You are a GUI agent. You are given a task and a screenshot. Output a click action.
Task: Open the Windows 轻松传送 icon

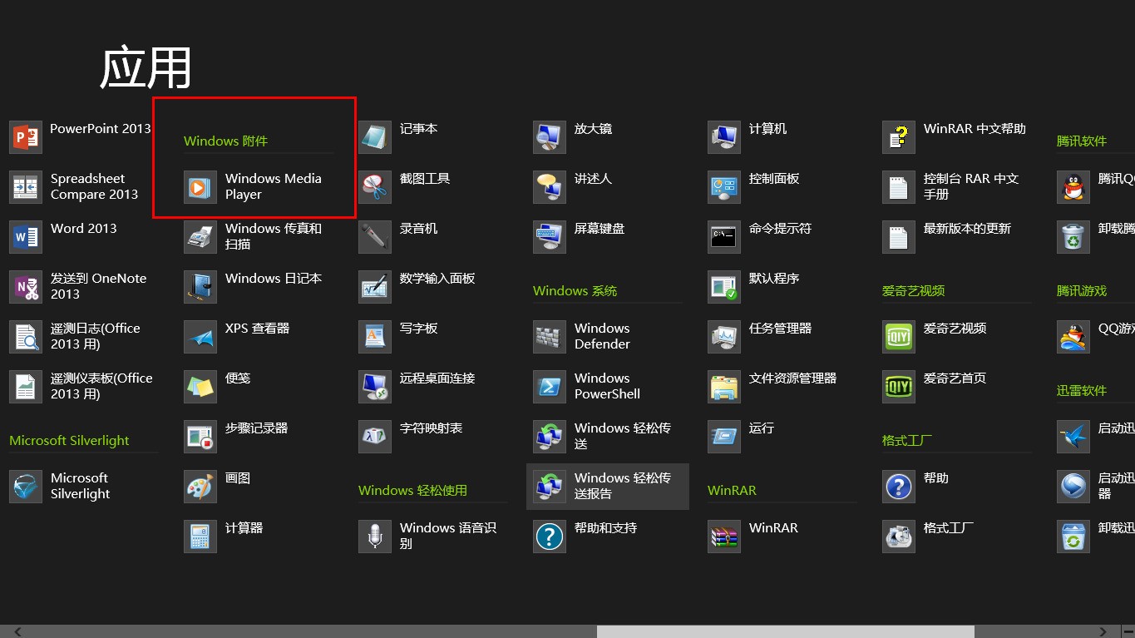click(550, 437)
